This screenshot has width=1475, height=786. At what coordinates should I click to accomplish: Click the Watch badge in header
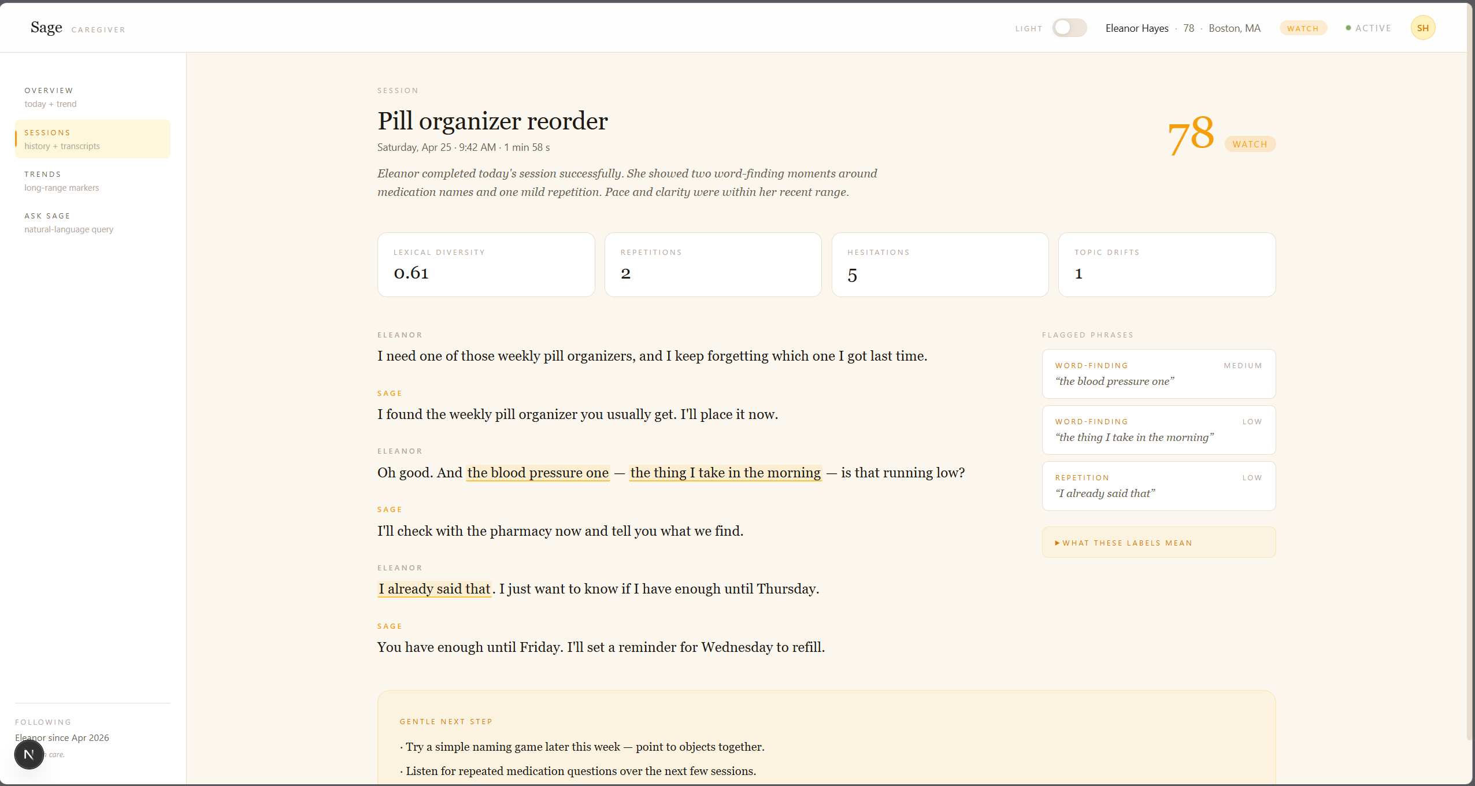pos(1303,28)
